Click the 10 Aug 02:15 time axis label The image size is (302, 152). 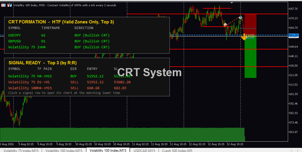(x=83, y=144)
